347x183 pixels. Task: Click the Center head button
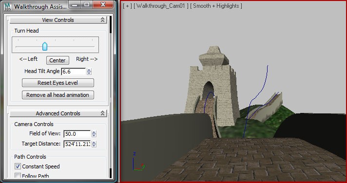coord(58,60)
